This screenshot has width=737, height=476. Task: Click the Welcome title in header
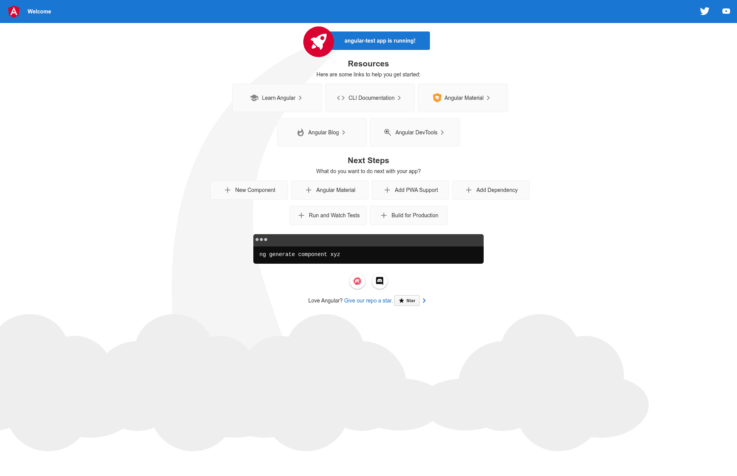pos(39,12)
